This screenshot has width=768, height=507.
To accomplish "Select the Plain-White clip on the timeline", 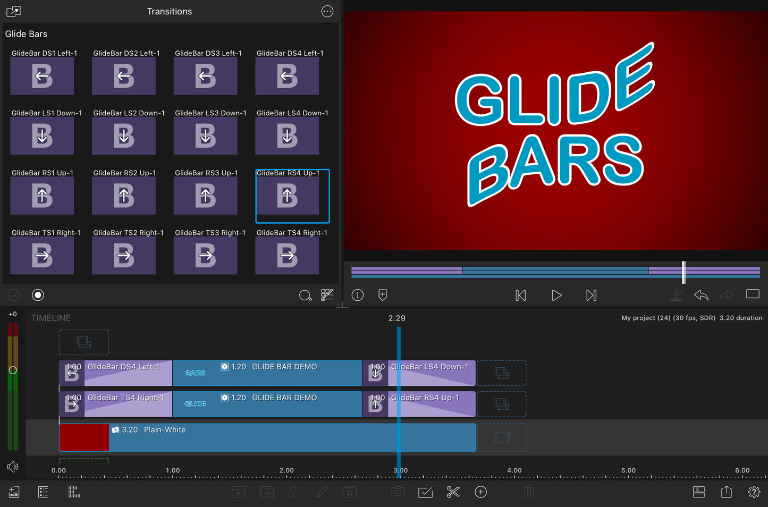I will 292,438.
